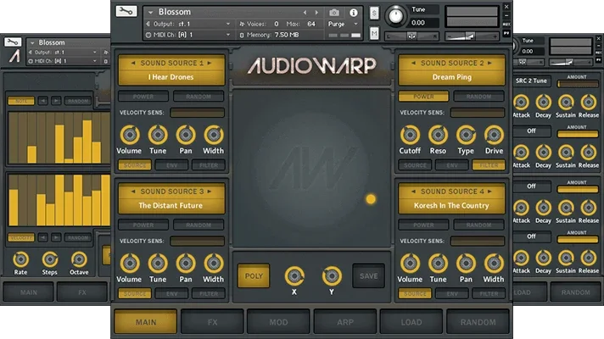Image resolution: width=604 pixels, height=339 pixels.
Task: Adjust Sound Source 4 velocity sens slider
Action: point(478,241)
